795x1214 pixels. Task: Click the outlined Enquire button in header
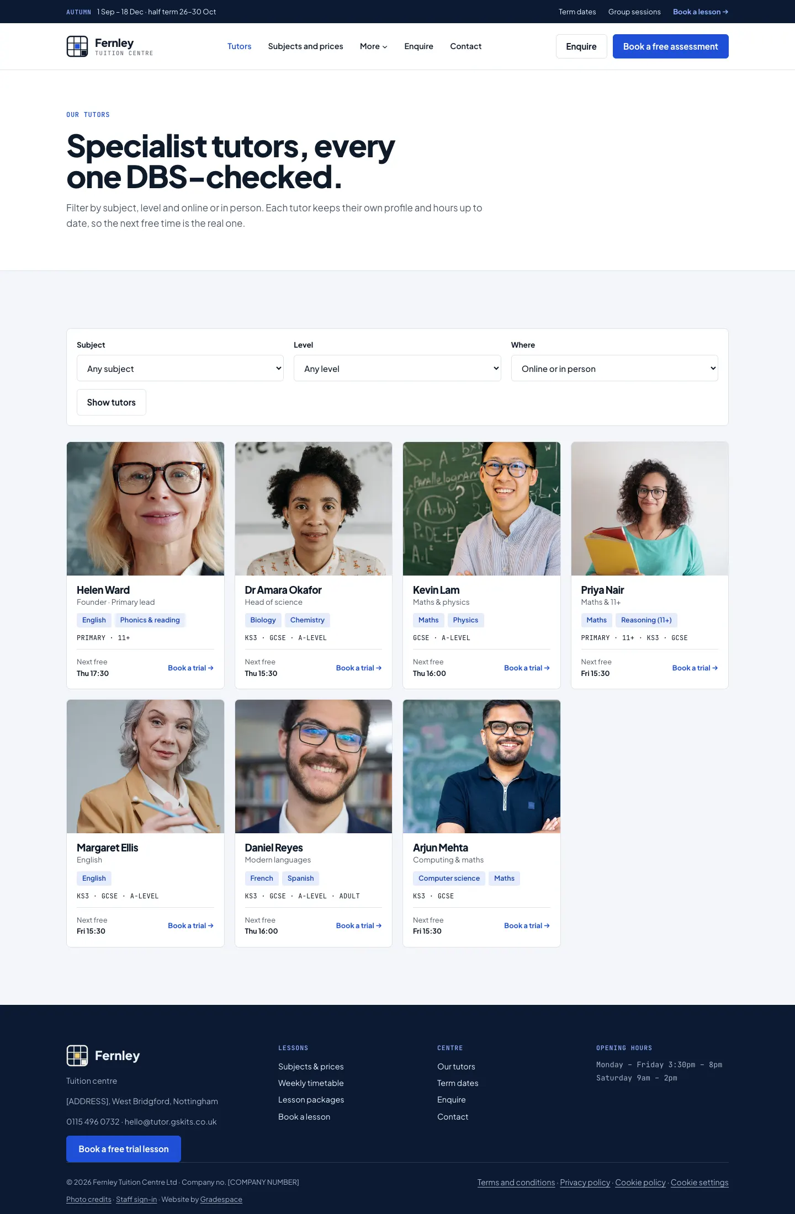tap(581, 46)
